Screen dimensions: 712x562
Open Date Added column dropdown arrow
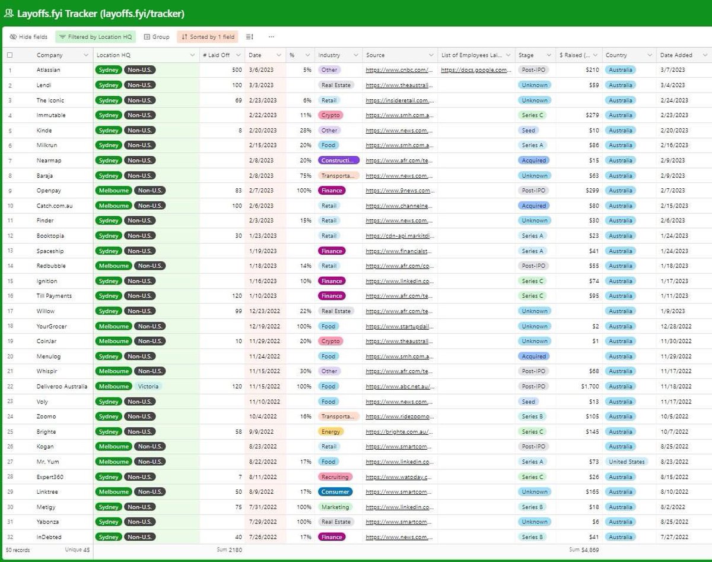pos(706,55)
